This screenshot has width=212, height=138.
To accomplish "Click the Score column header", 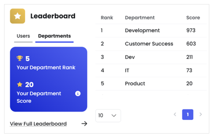I will pos(193,18).
